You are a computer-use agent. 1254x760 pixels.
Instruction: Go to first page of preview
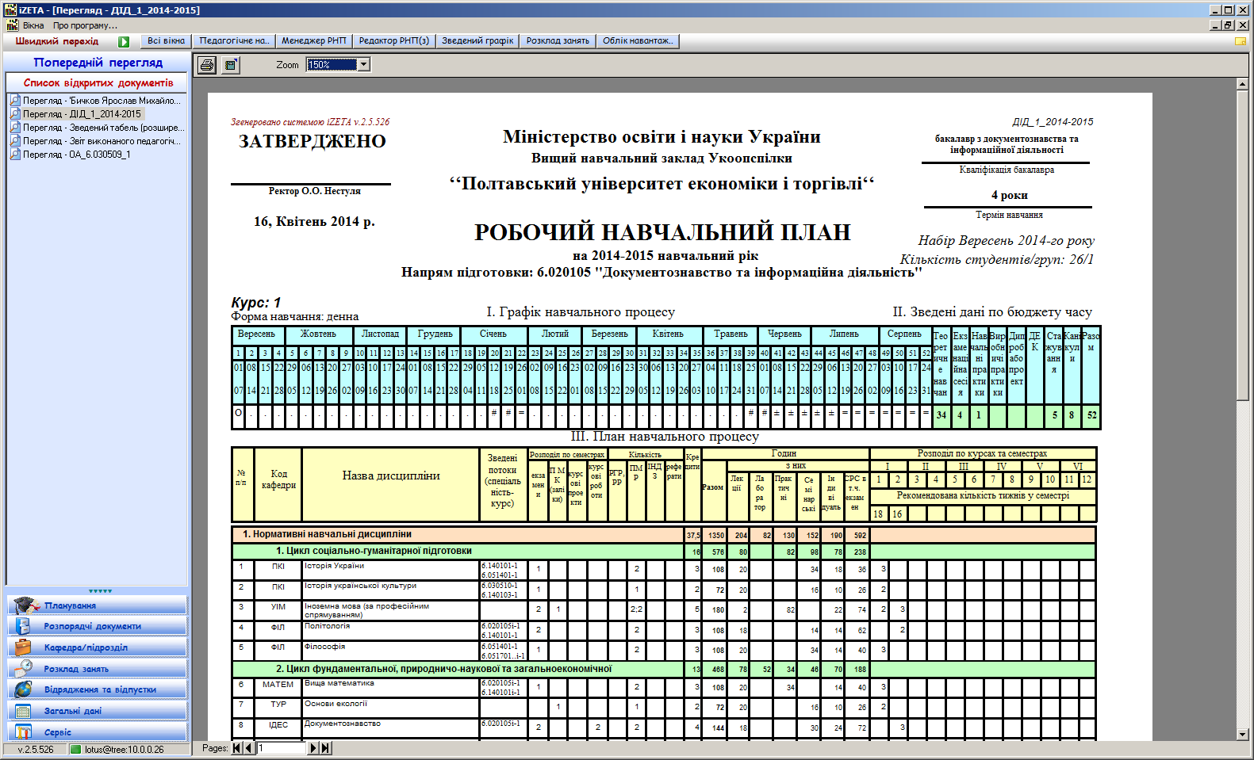point(236,748)
